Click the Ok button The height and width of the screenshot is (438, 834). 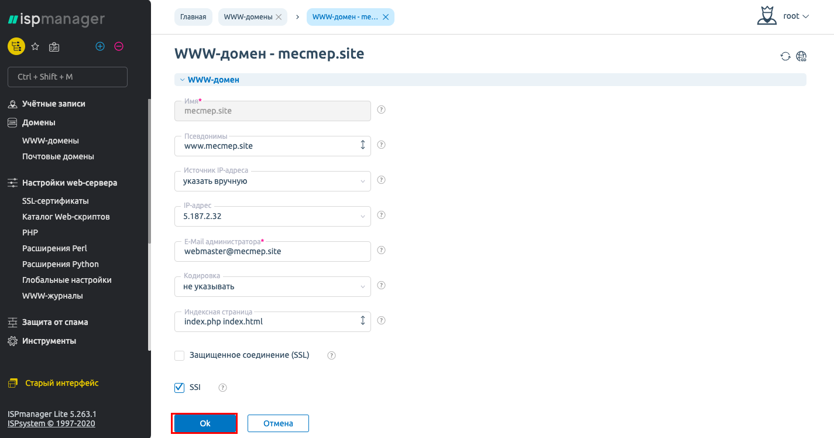[x=205, y=423]
